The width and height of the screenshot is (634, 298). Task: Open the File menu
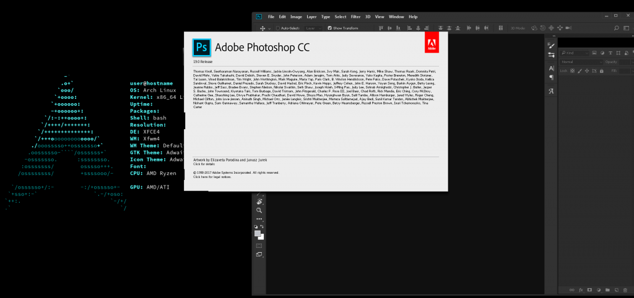pyautogui.click(x=271, y=17)
